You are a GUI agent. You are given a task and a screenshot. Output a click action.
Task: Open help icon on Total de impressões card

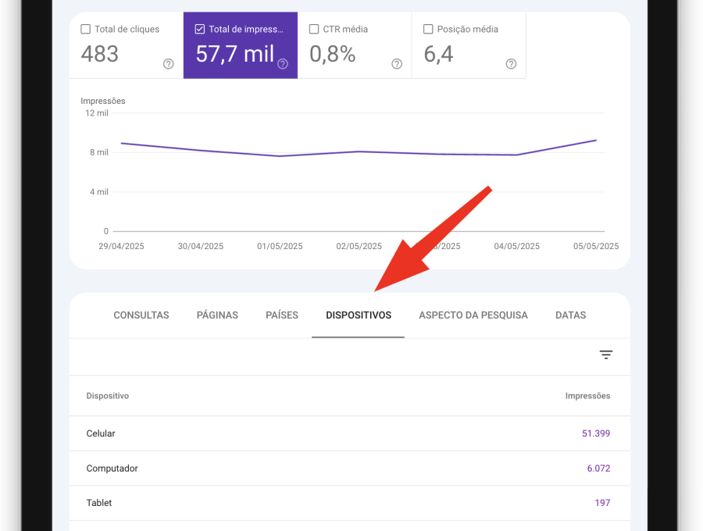[x=283, y=64]
